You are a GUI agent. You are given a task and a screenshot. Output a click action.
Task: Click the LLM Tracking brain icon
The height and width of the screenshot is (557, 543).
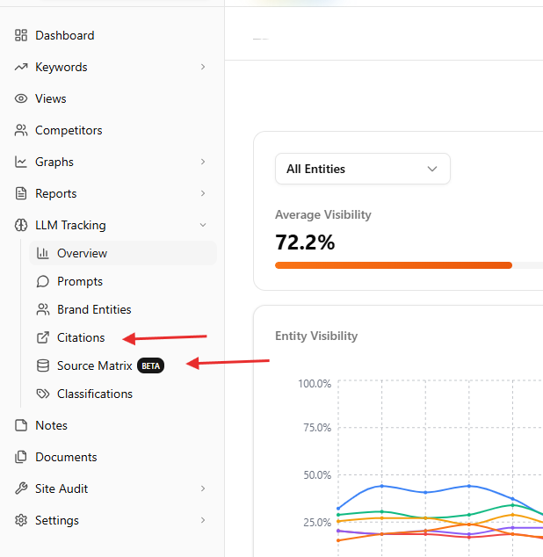[x=21, y=225]
